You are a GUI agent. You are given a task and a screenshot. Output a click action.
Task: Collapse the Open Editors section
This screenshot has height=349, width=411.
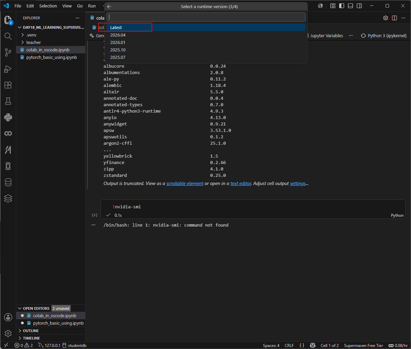(51, 308)
